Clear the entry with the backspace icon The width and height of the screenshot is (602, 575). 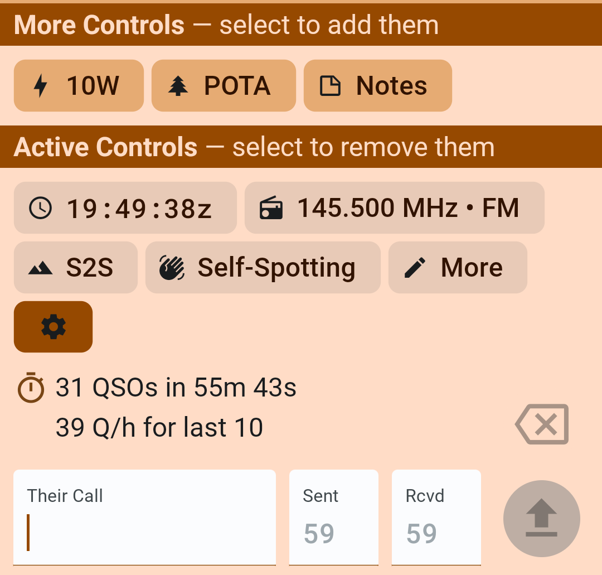[x=542, y=424]
